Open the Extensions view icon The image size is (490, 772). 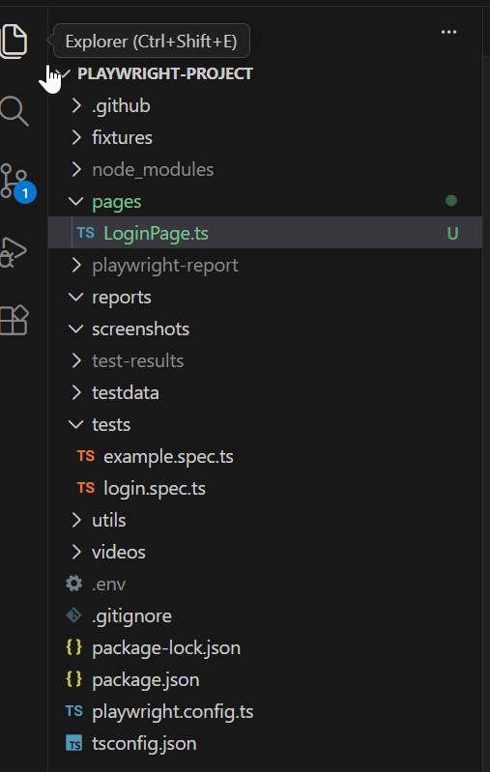click(x=14, y=321)
